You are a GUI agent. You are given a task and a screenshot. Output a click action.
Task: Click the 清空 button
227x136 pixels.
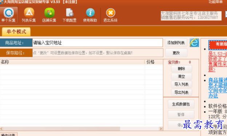click(182, 76)
